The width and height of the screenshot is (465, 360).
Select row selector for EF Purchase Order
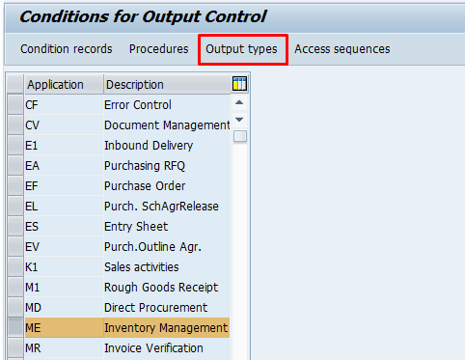tap(15, 185)
